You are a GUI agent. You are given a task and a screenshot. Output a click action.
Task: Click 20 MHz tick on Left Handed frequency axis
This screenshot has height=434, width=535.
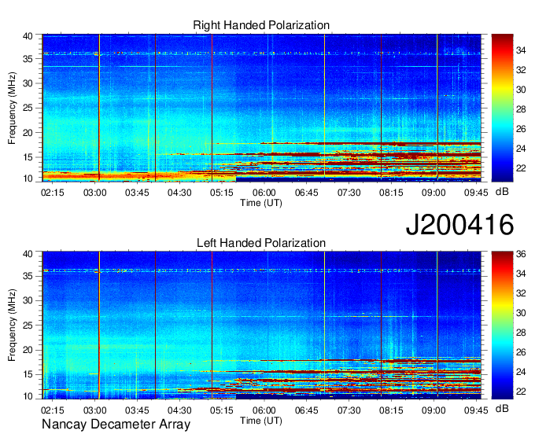point(28,350)
